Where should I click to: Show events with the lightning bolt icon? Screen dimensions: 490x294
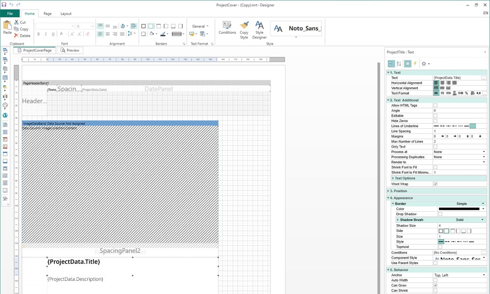(415, 64)
